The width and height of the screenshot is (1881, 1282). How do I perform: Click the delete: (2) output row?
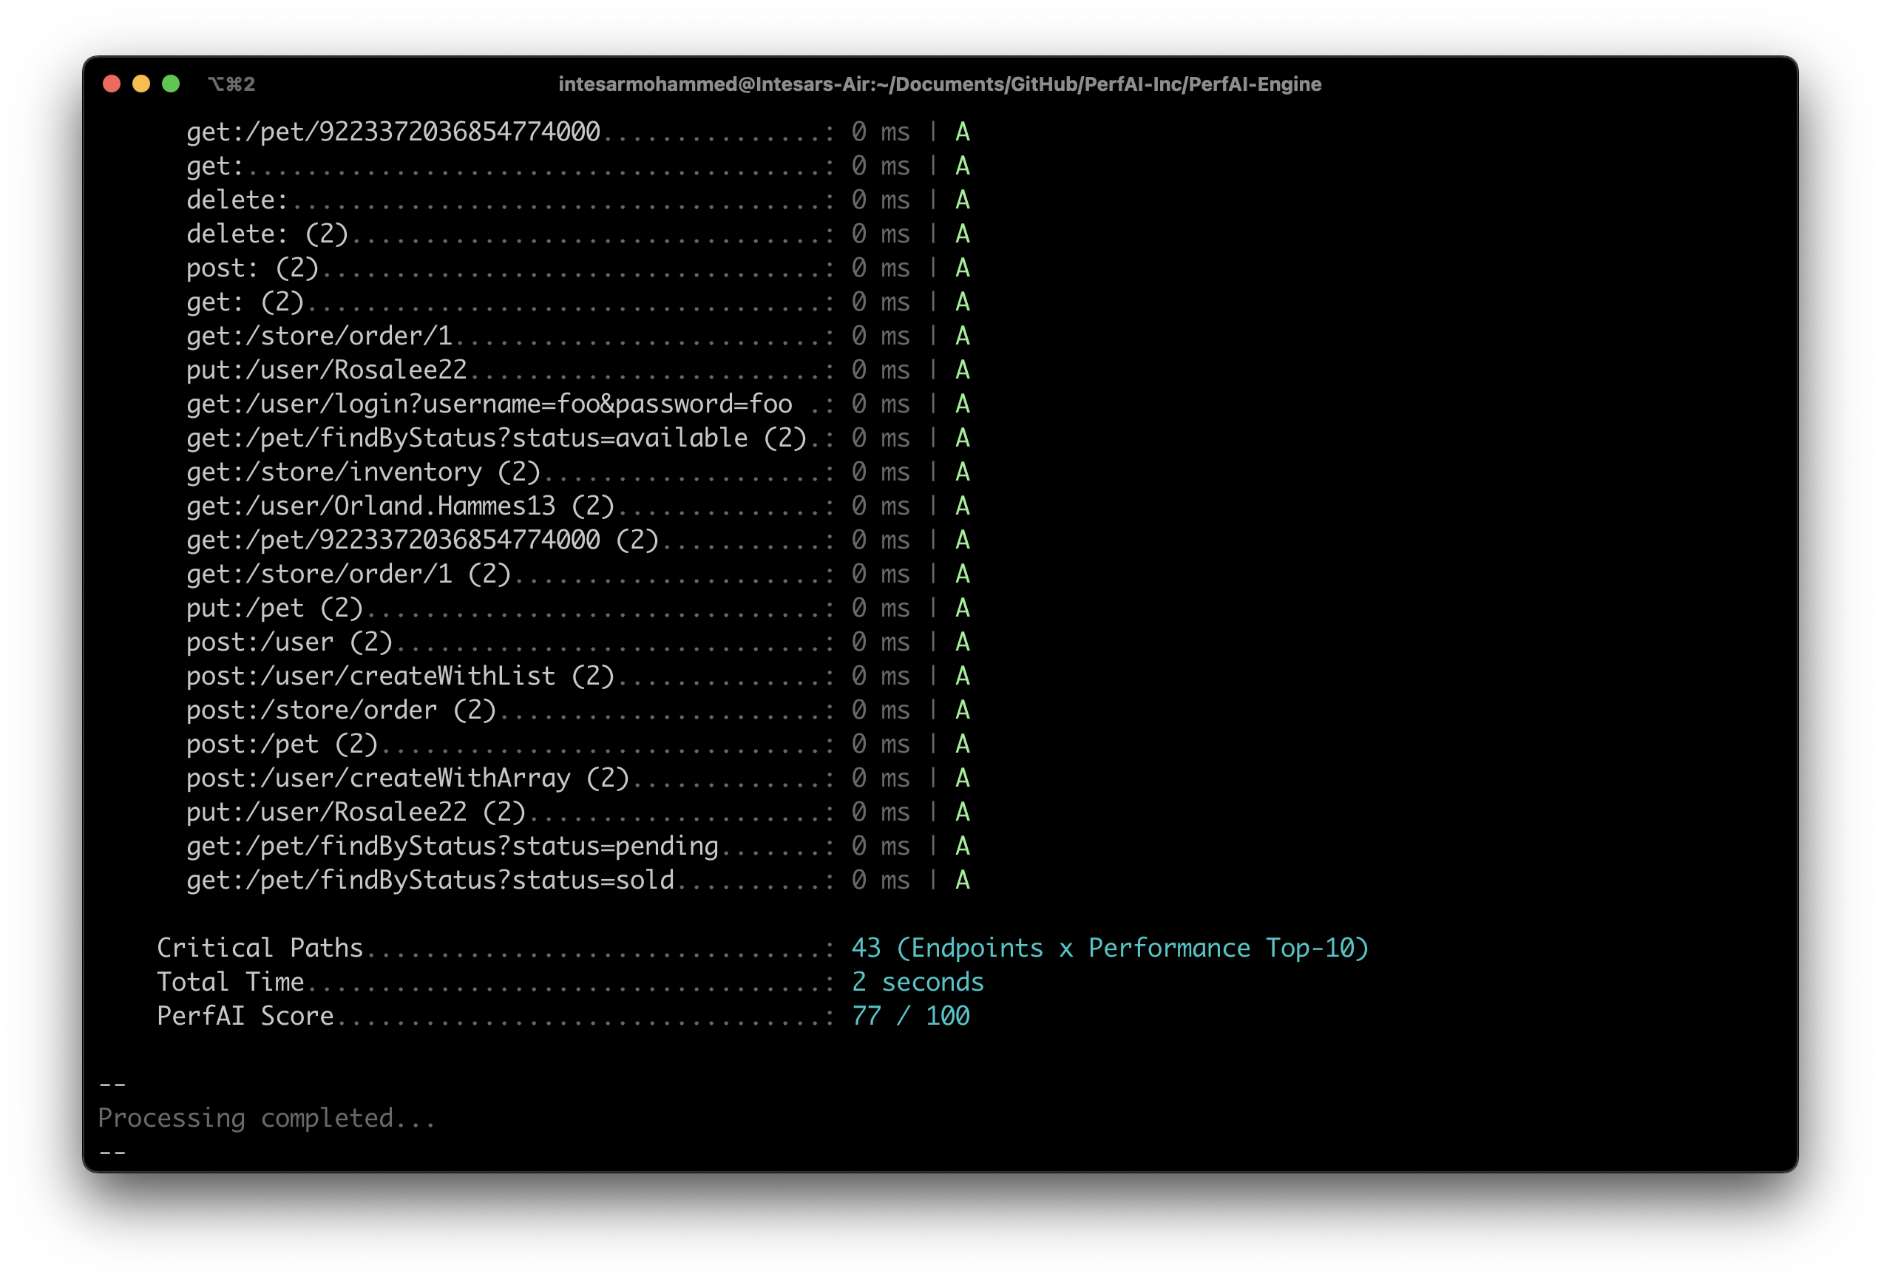[x=267, y=233]
